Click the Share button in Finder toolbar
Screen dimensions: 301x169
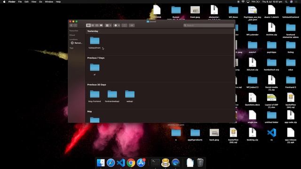pos(124,25)
